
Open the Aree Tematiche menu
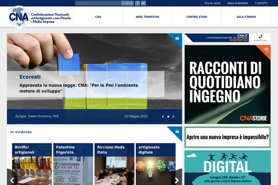pyautogui.click(x=147, y=17)
